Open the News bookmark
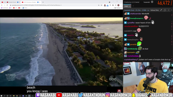Image resolution: width=173 pixels, height=97 pixels. coord(25,8)
